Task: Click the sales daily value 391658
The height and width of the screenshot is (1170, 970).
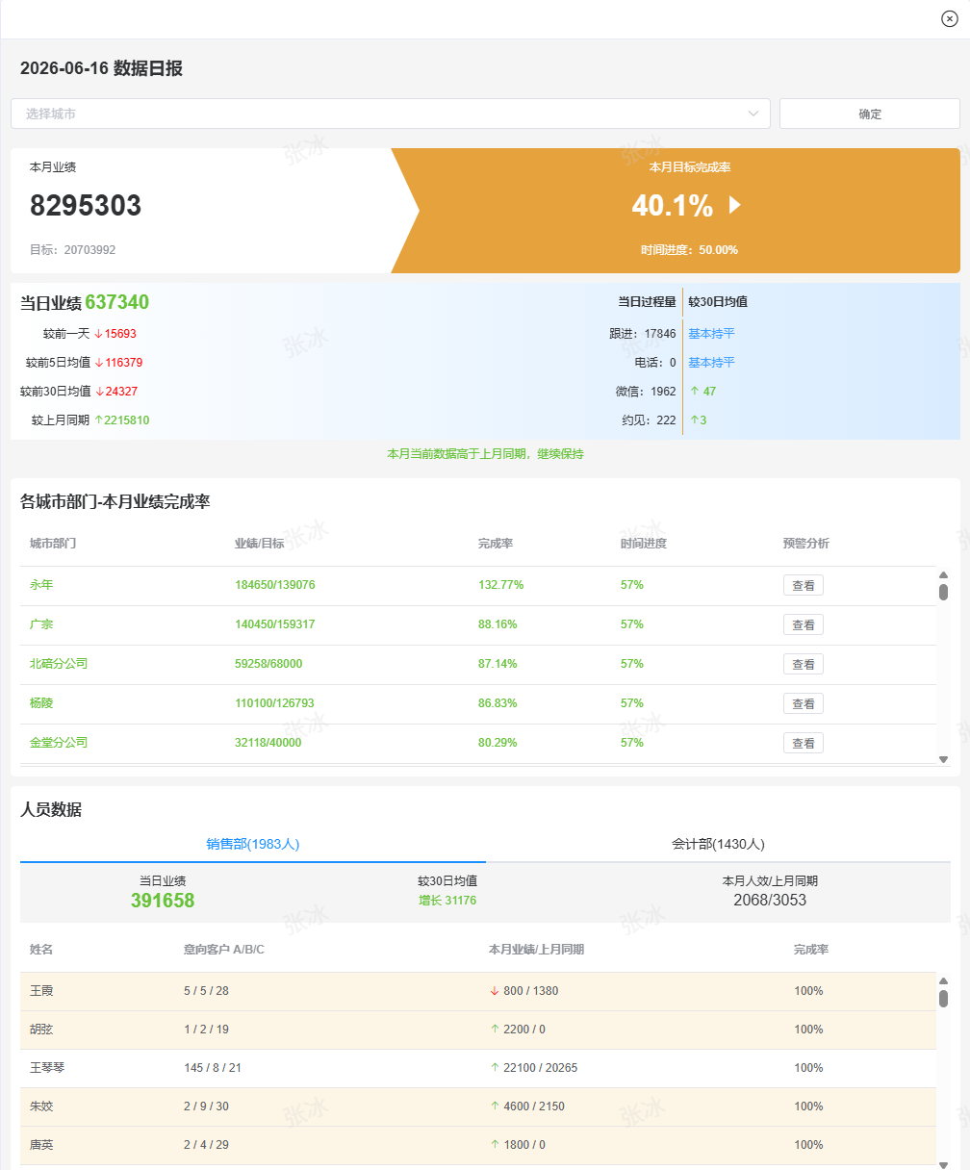Action: (x=163, y=901)
